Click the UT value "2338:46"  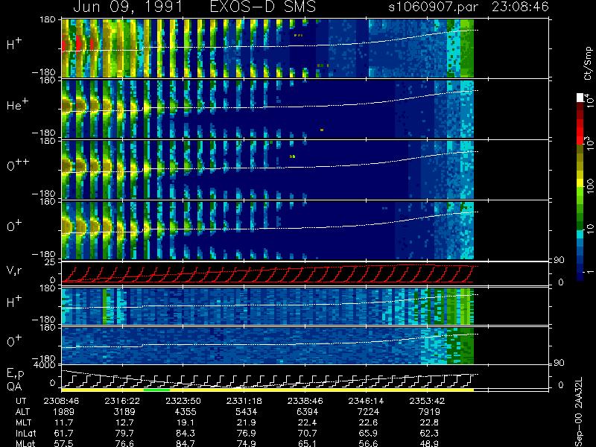305,401
